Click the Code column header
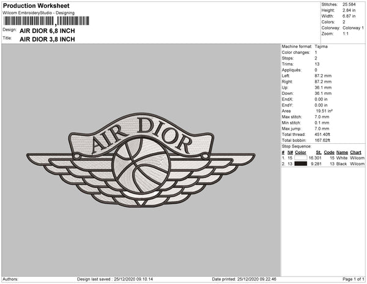Screen dimensions: 367x284 point(329,152)
